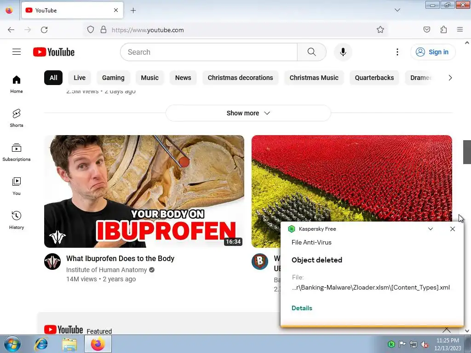Click the Firefox taskbar button
The width and height of the screenshot is (471, 353).
click(98, 344)
